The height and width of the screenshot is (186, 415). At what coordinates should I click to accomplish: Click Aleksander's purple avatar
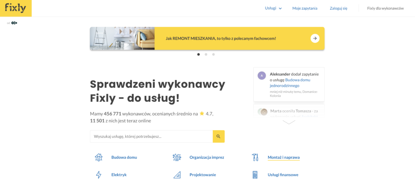pyautogui.click(x=262, y=76)
